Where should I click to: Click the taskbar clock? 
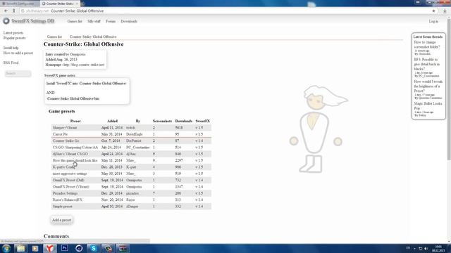coord(438,248)
